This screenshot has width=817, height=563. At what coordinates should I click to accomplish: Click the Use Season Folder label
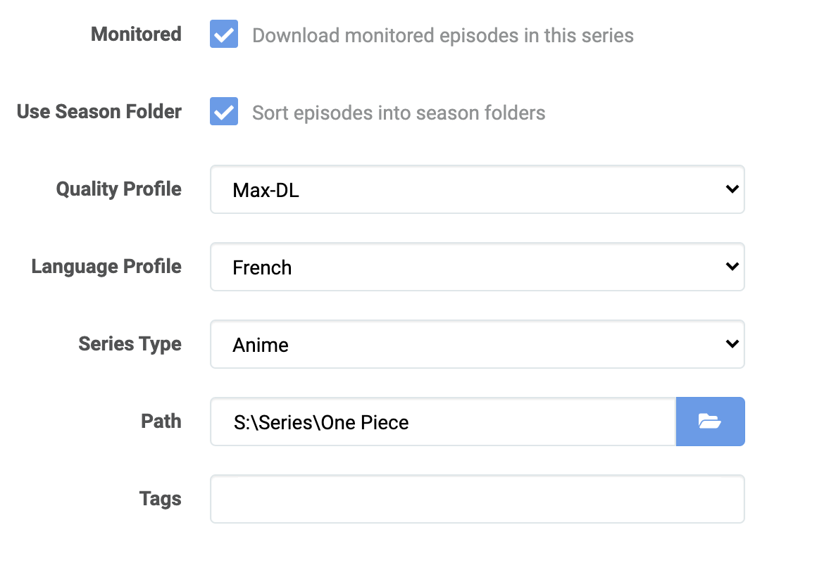click(x=99, y=112)
